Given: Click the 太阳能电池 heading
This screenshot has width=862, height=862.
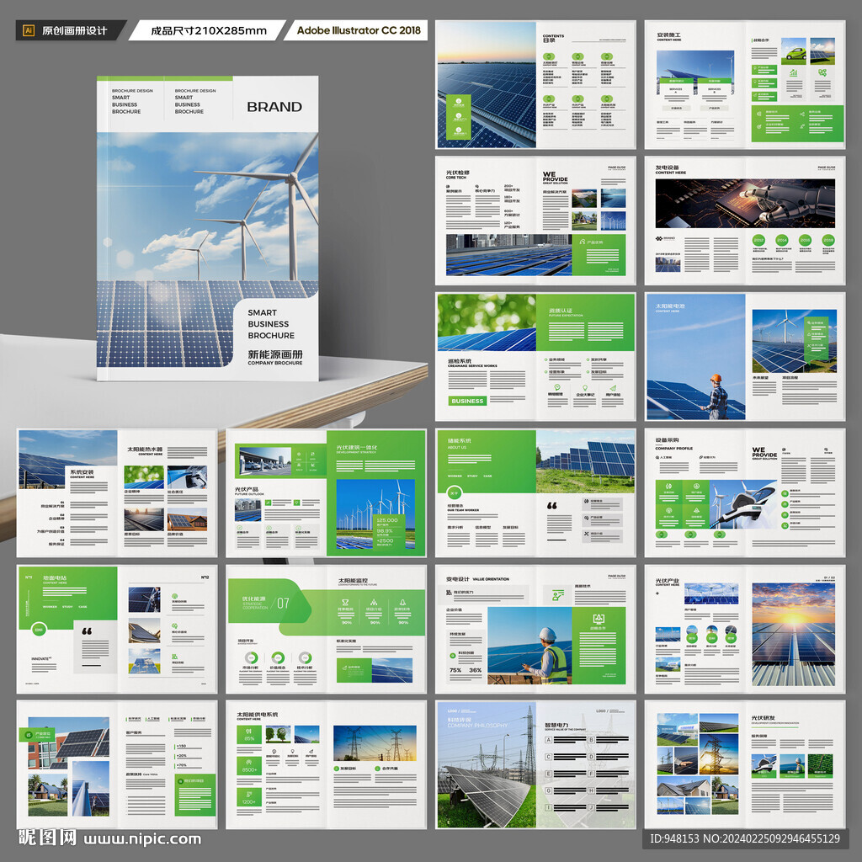Looking at the screenshot, I should (x=670, y=306).
